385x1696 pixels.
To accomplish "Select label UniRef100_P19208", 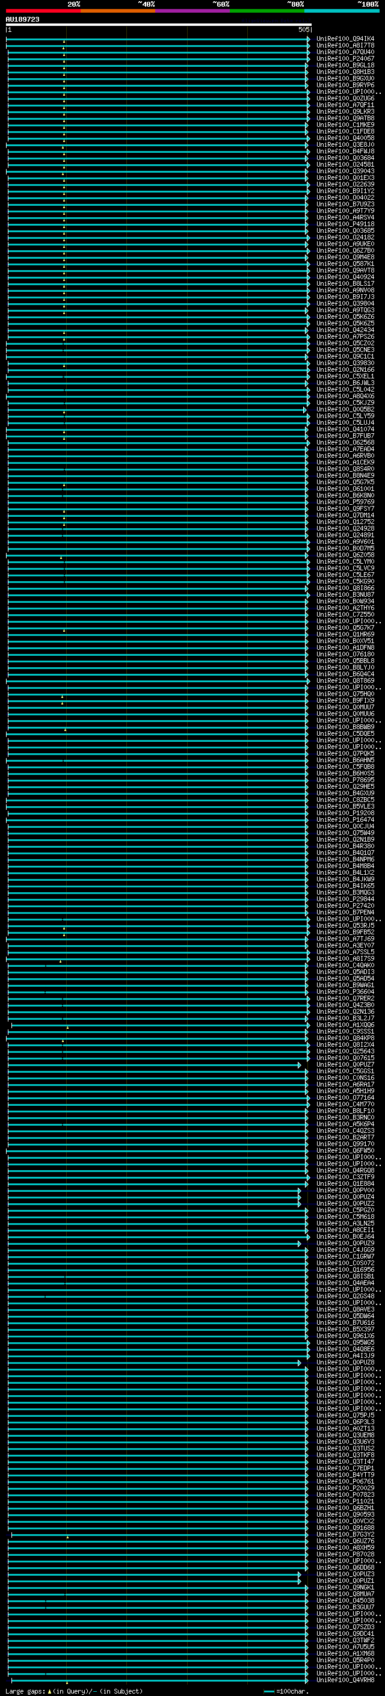I will coord(345,812).
